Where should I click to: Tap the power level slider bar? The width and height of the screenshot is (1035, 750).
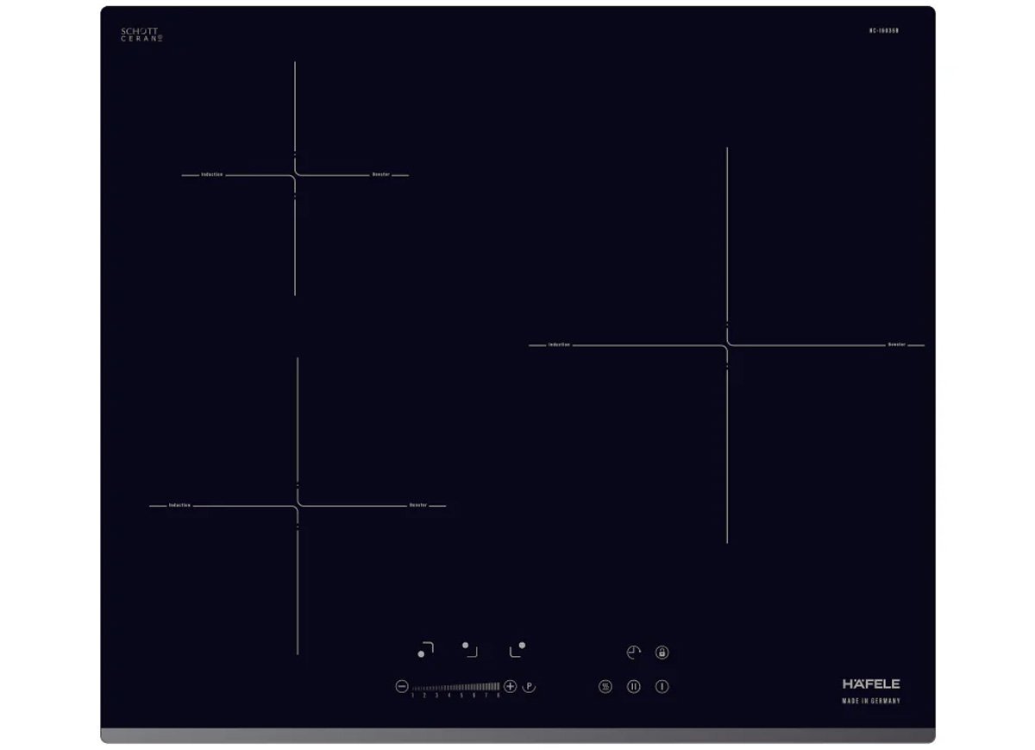click(x=456, y=687)
